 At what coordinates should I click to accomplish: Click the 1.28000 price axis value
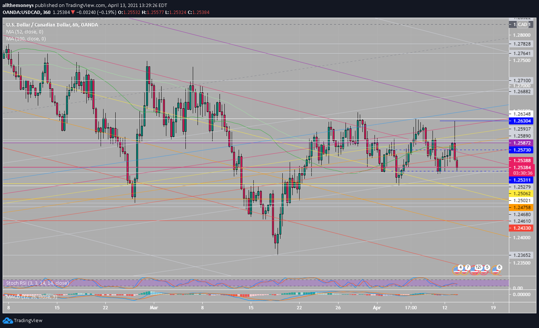(522, 35)
